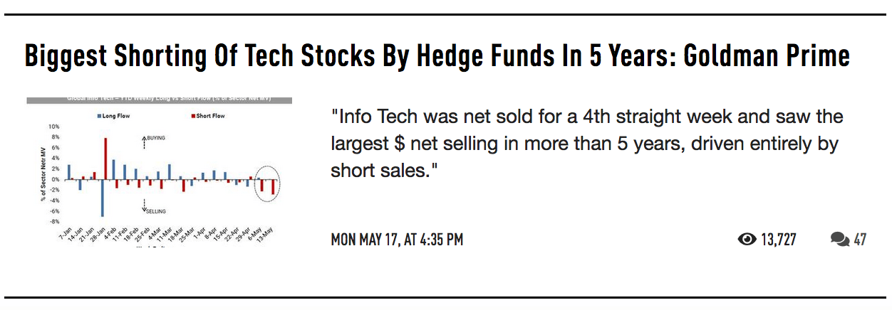Image resolution: width=892 pixels, height=310 pixels.
Task: Click the blue Long Flow legend swatch
Action: pos(98,115)
